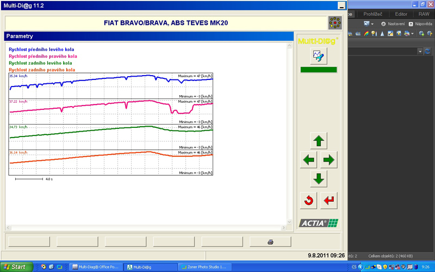Click the blue refresh icon in Zoner Photo Studio
Screen dimensions: 435x272
(427, 51)
